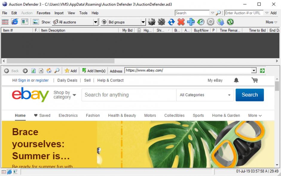281x176 pixels.
Task: Open settings via the gear icon
Action: [x=210, y=22]
